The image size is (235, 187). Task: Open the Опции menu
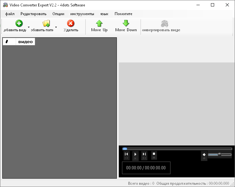coord(58,14)
